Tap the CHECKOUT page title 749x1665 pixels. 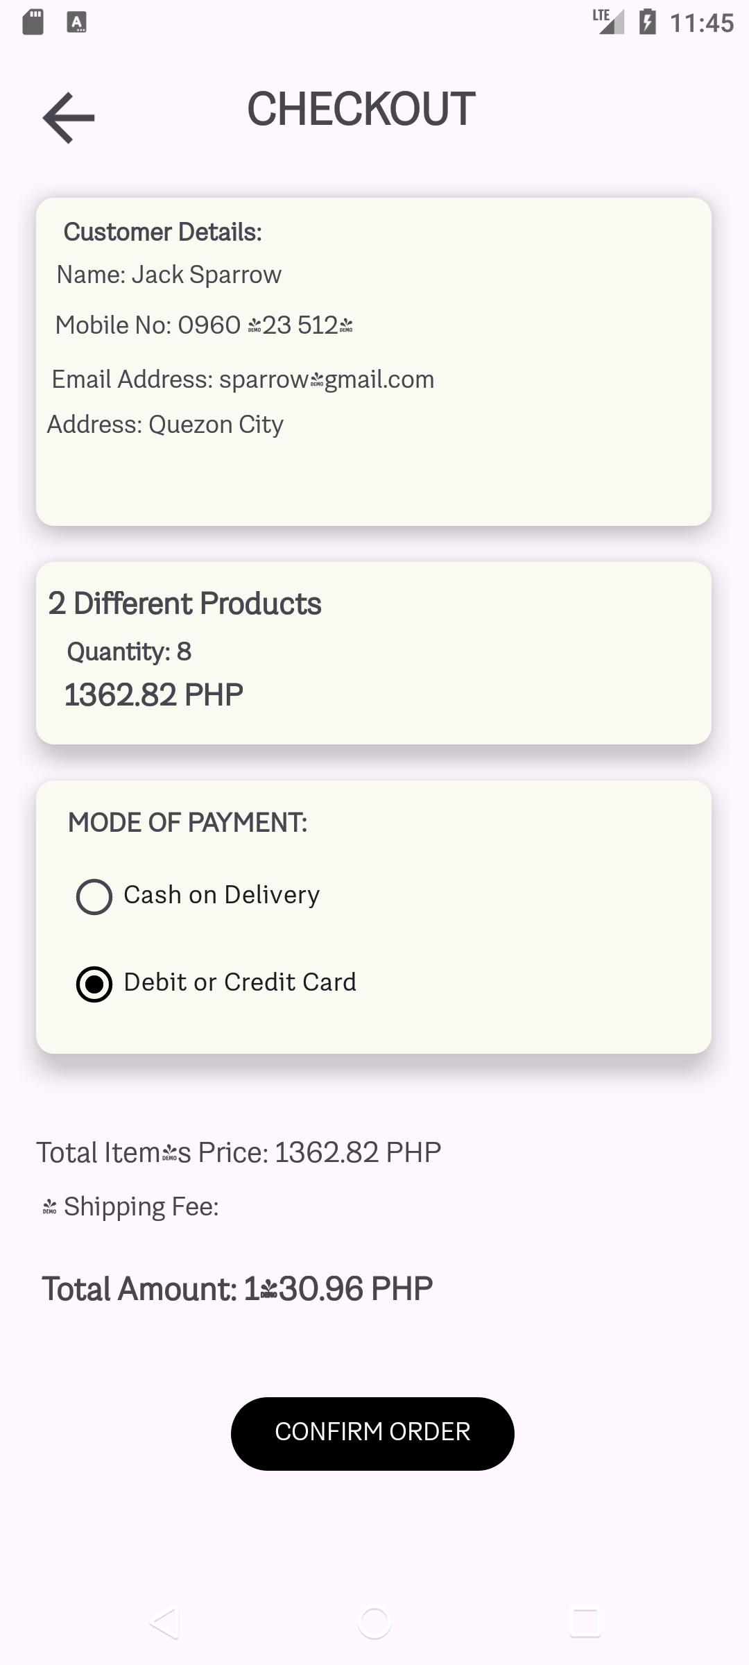361,110
